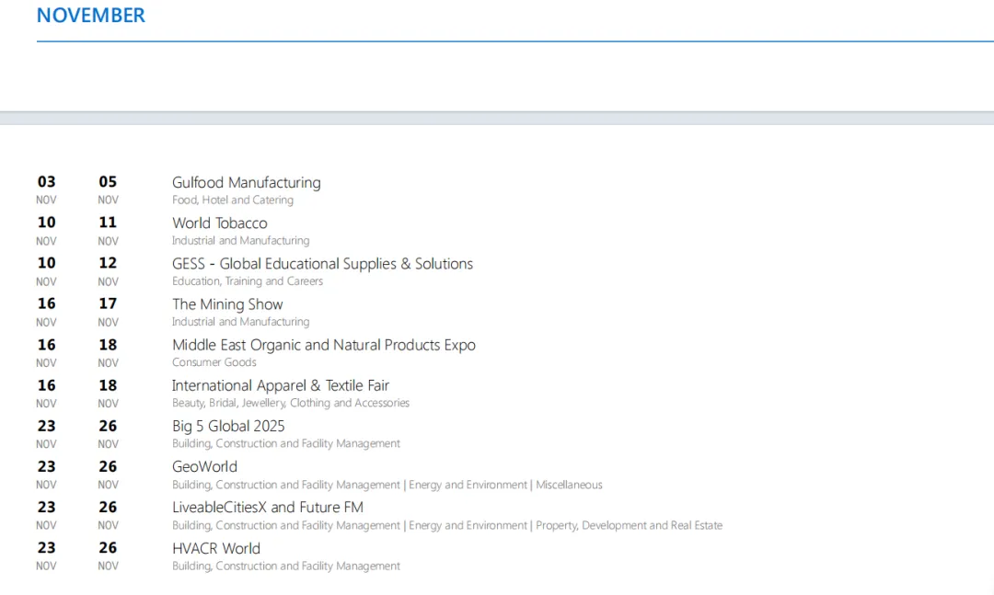Click the 'Consumer Goods' category text
The width and height of the screenshot is (994, 595).
point(214,362)
